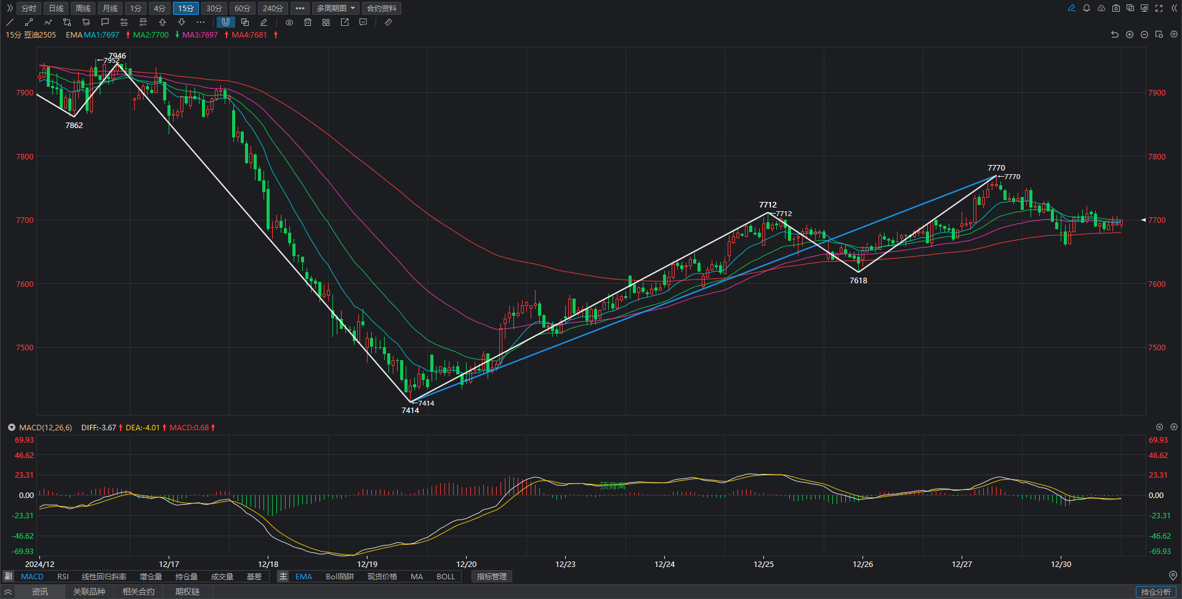Close the MACD sub-chart panel
The height and width of the screenshot is (599, 1182).
click(1159, 427)
